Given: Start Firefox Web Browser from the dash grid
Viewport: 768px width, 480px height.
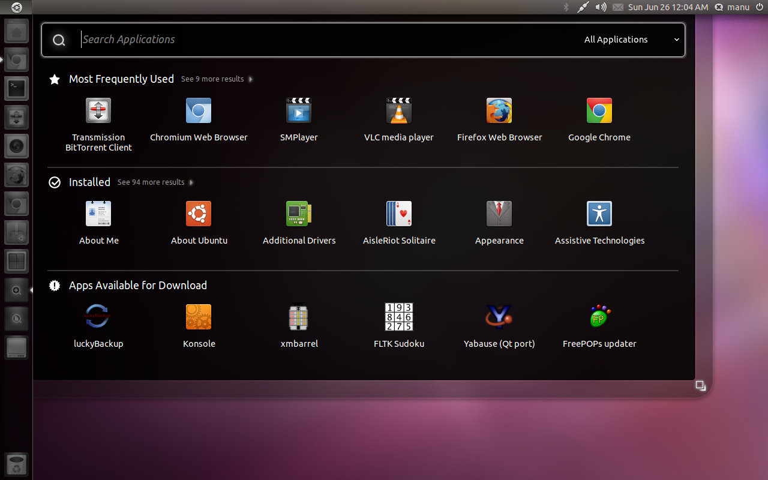Looking at the screenshot, I should coord(499,120).
